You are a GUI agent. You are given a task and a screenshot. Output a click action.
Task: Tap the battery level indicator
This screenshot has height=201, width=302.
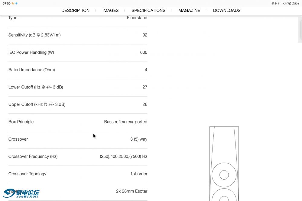[x=294, y=3]
